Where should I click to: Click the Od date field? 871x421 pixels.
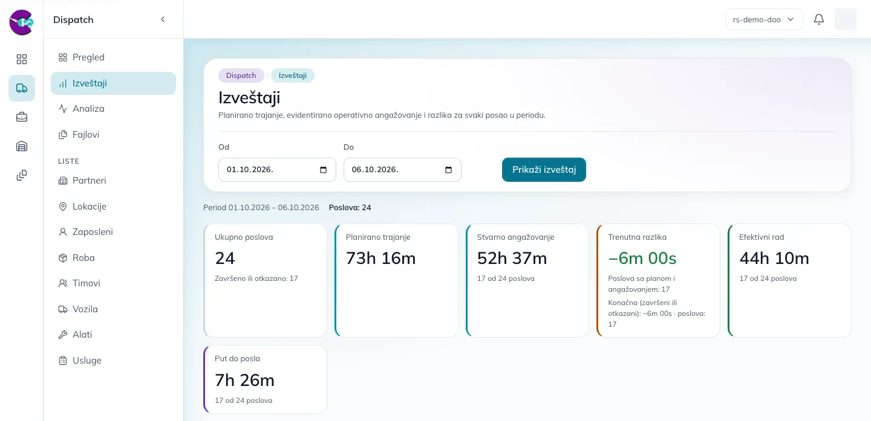[277, 170]
